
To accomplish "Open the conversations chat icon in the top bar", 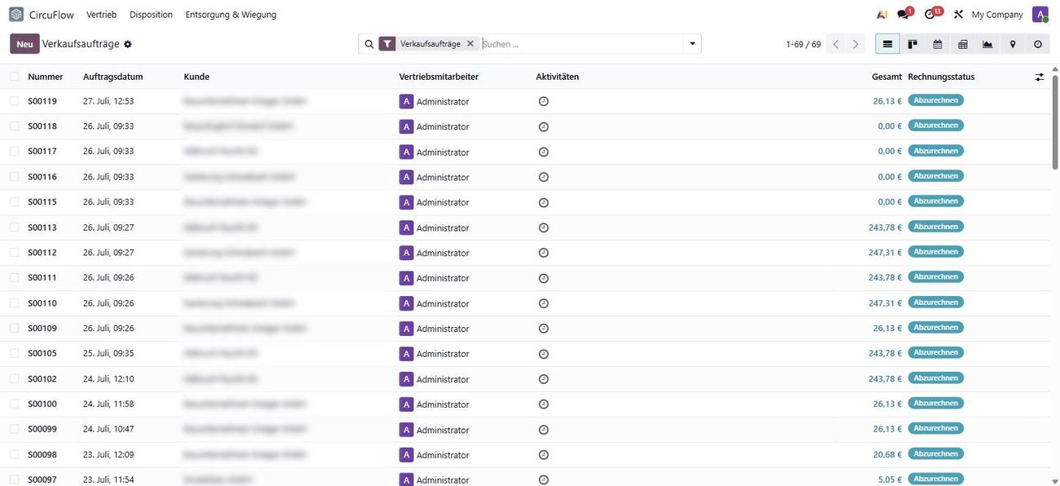I will click(903, 14).
